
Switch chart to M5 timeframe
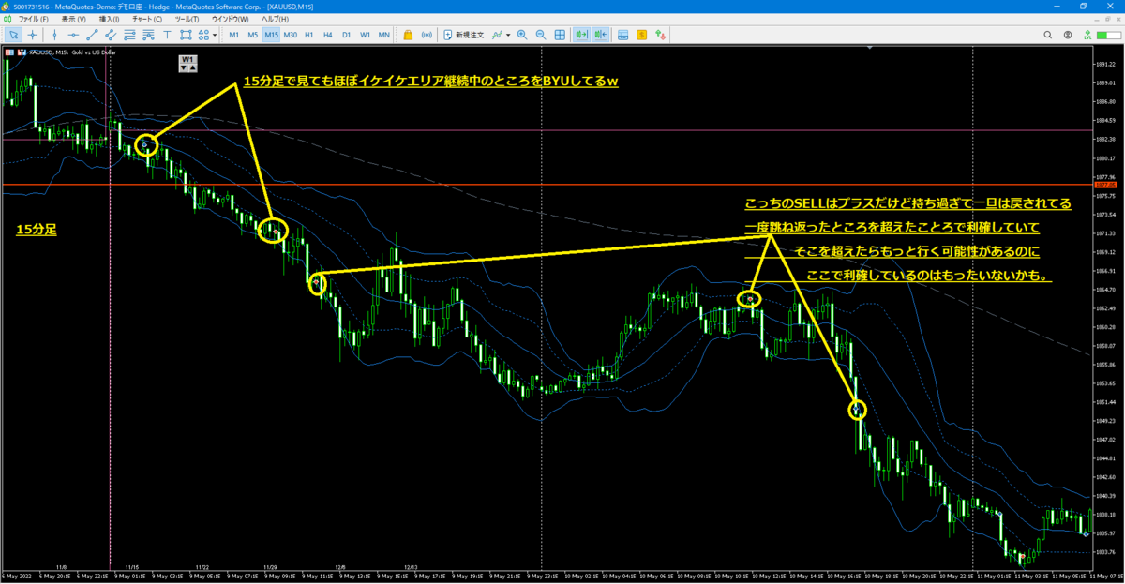tap(253, 35)
